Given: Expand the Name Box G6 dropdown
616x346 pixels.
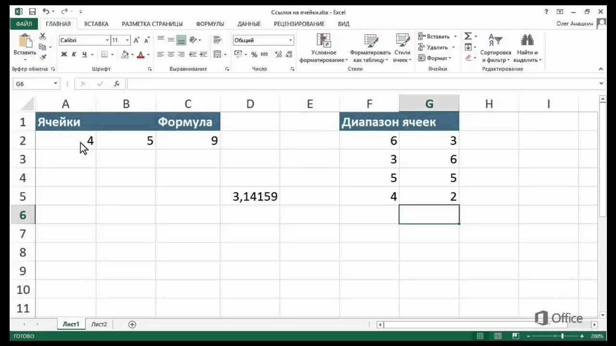Looking at the screenshot, I should coord(55,84).
